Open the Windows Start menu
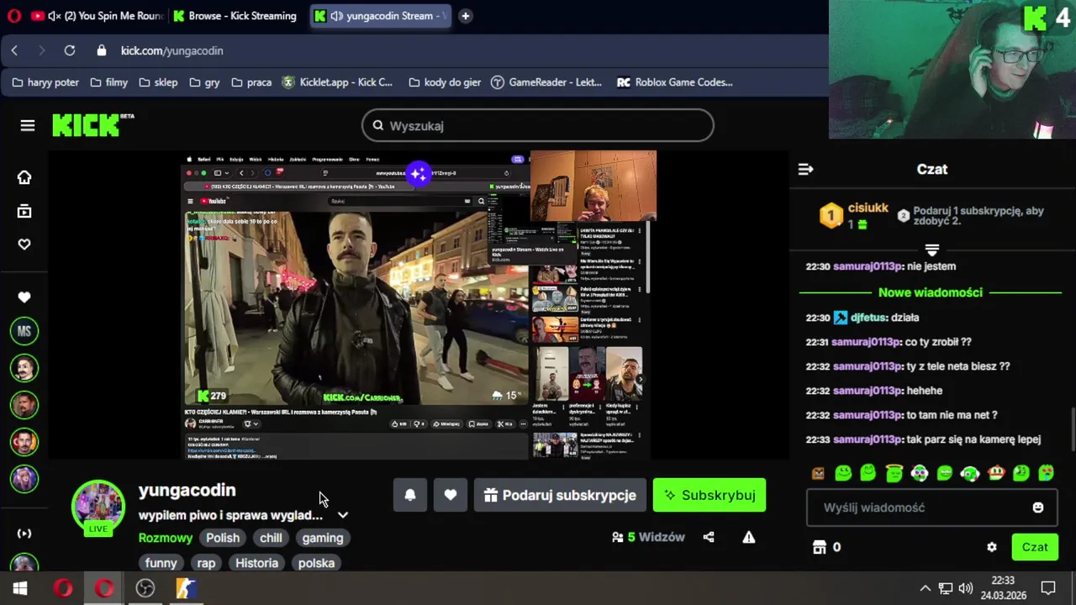 click(x=20, y=588)
